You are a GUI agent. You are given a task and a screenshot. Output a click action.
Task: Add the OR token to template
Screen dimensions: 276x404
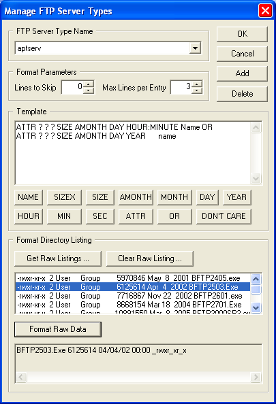pos(174,216)
